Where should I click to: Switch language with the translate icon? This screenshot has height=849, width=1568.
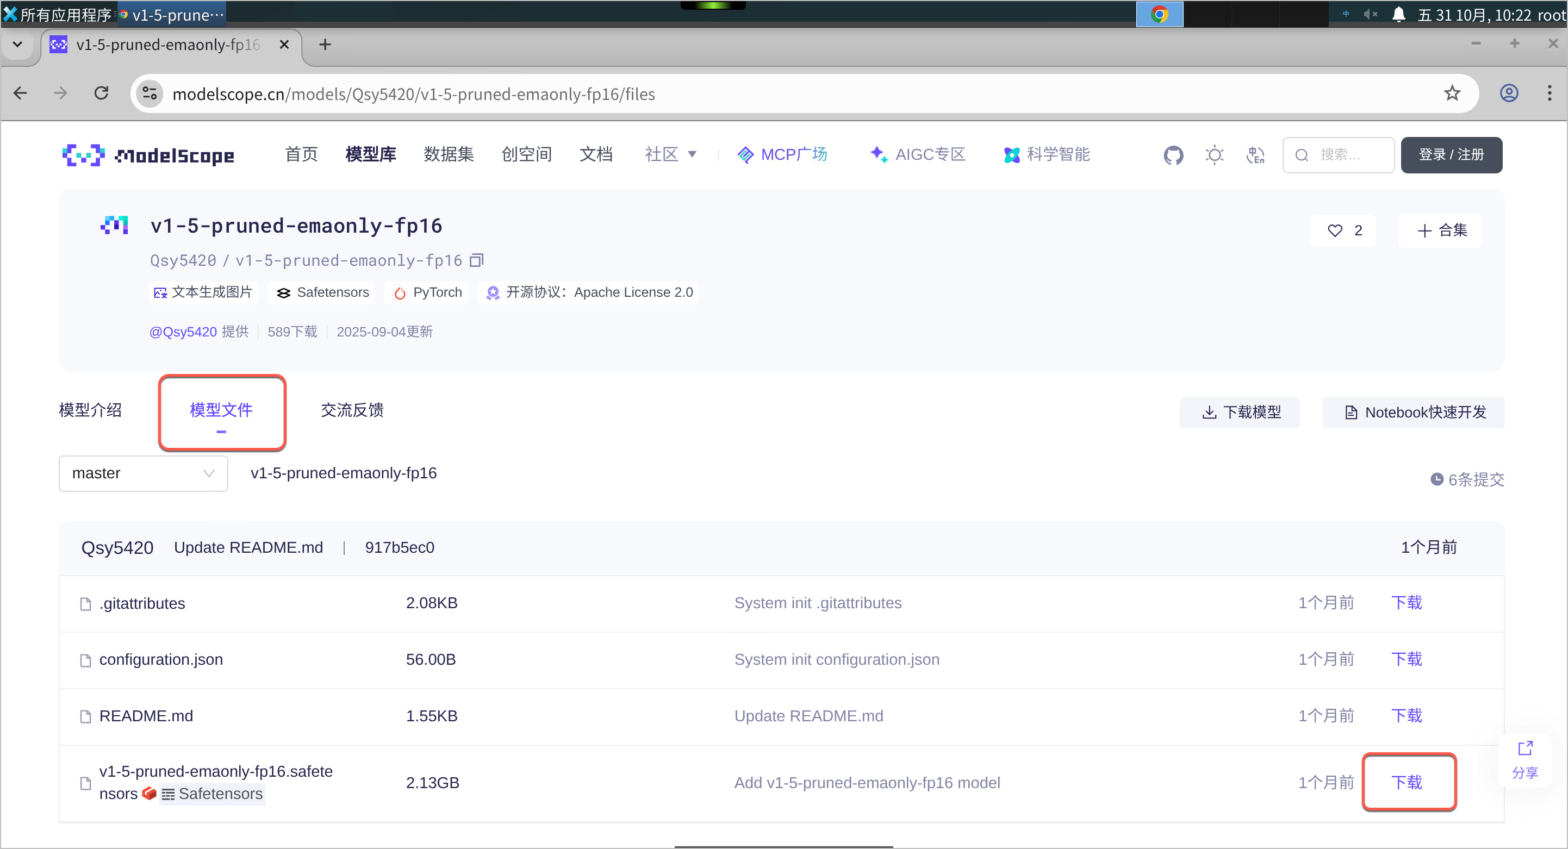1255,155
